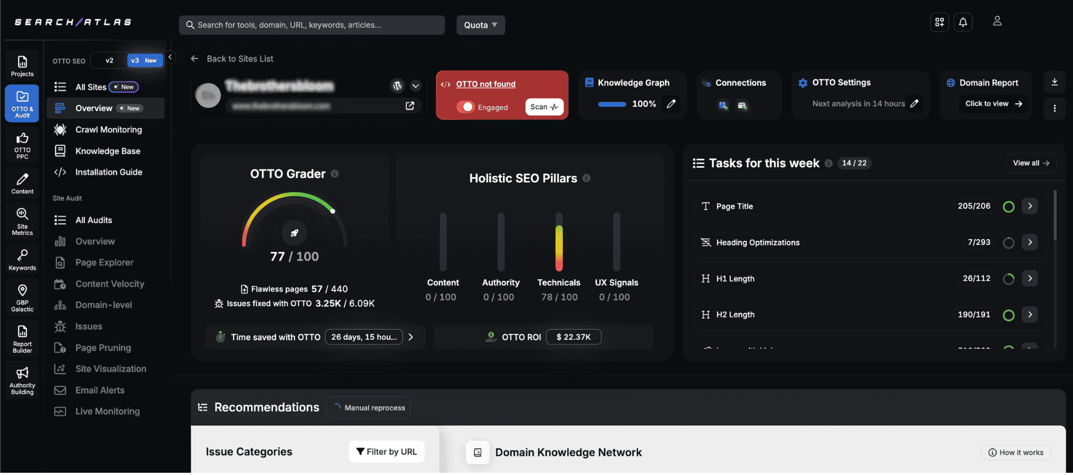Screen dimensions: 1073x475
Task: Open the Quota dropdown
Action: point(480,25)
